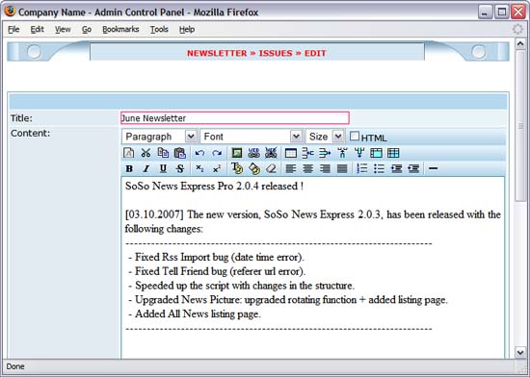
Task: Click the page scrollbar up arrow
Action: 520,43
